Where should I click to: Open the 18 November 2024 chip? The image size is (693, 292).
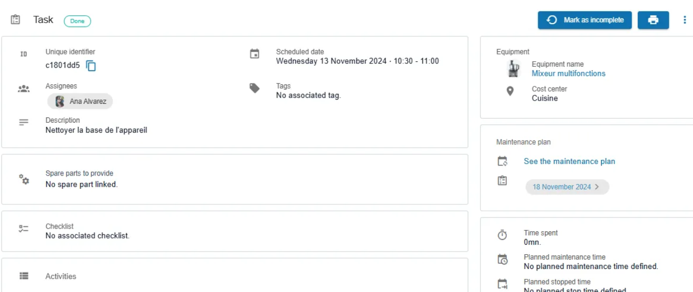pyautogui.click(x=567, y=187)
